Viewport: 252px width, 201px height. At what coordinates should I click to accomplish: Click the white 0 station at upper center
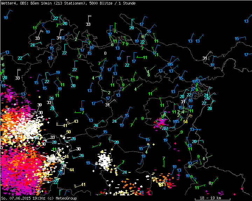(105, 53)
